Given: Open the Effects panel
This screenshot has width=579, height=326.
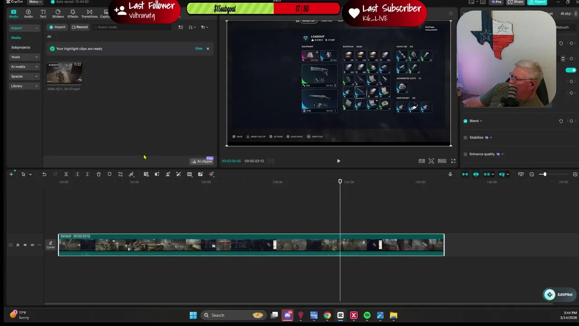Looking at the screenshot, I should 73,14.
